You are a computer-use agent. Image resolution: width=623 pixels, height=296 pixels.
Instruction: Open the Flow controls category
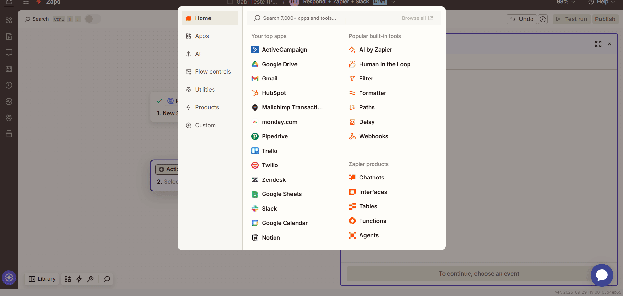coord(210,72)
